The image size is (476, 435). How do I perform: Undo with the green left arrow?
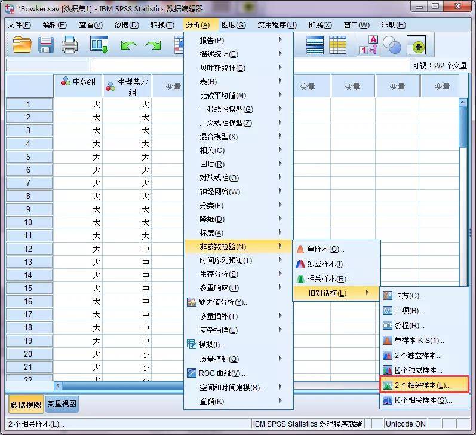click(x=128, y=45)
